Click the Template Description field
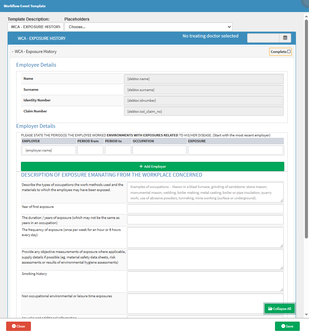Screen dimensions: 309x334 (35, 27)
